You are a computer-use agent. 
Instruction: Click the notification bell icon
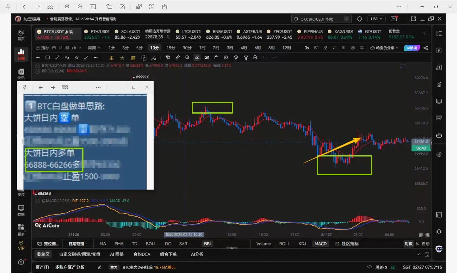coord(360,19)
